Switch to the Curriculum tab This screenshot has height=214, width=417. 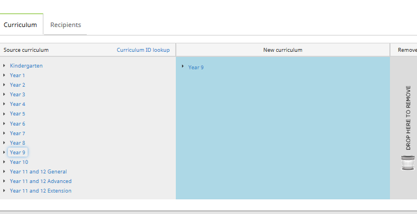(x=20, y=25)
